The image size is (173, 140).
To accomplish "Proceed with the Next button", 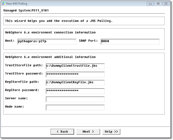I will [88, 132].
